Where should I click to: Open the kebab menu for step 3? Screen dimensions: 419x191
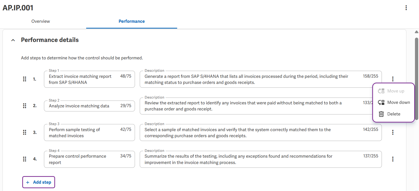coord(393,132)
